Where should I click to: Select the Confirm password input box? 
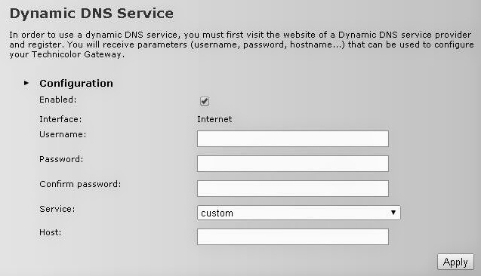293,189
